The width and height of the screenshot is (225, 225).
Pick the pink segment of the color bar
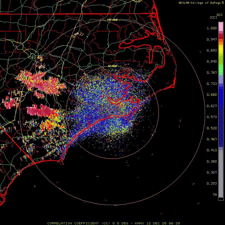click(221, 27)
